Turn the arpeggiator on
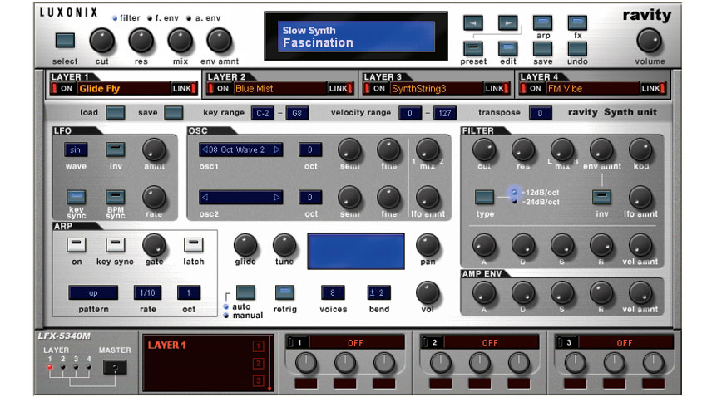707x397 pixels. (x=77, y=245)
